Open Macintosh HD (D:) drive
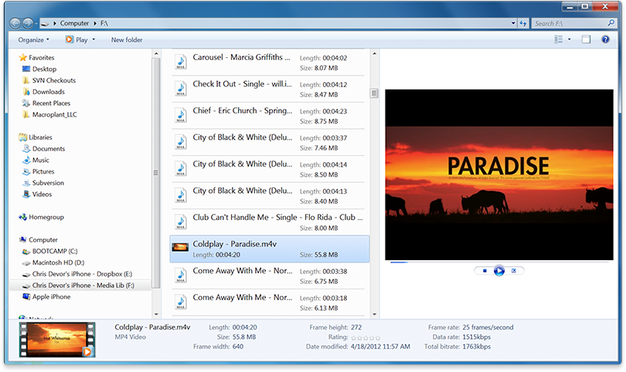 (53, 262)
